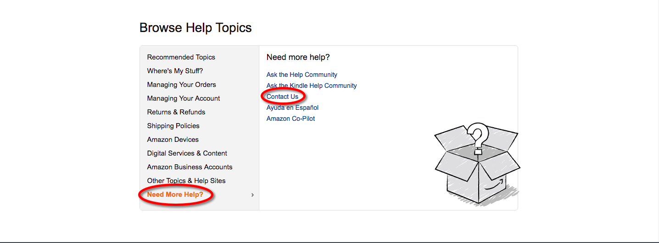The height and width of the screenshot is (243, 659).
Task: Visit Ask the Kindle Help Community
Action: coord(312,86)
